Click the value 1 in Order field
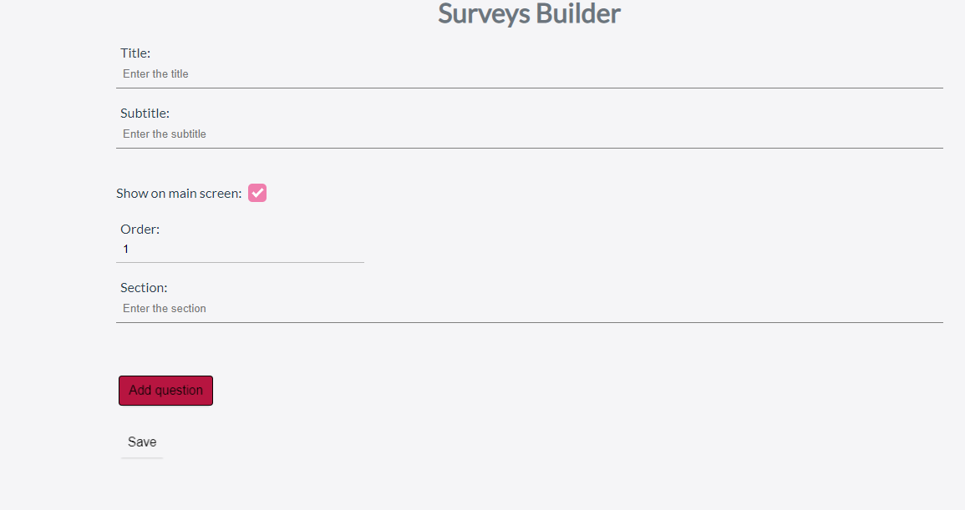 coord(126,250)
